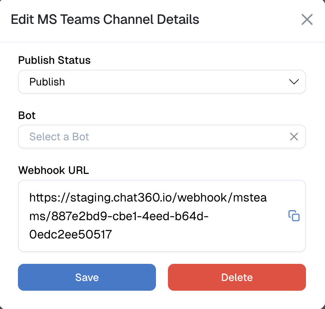Screen dimensions: 325x309
Task: Click the "Bot" field label
Action: tap(27, 115)
